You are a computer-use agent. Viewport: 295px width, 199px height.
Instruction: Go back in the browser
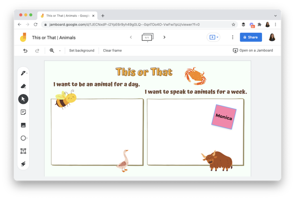point(20,24)
